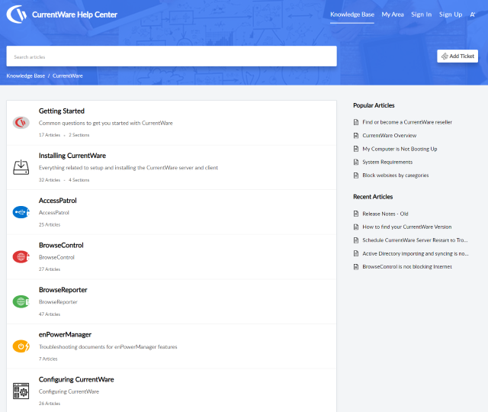Click the Installing CurrentWare download icon

pos(21,167)
